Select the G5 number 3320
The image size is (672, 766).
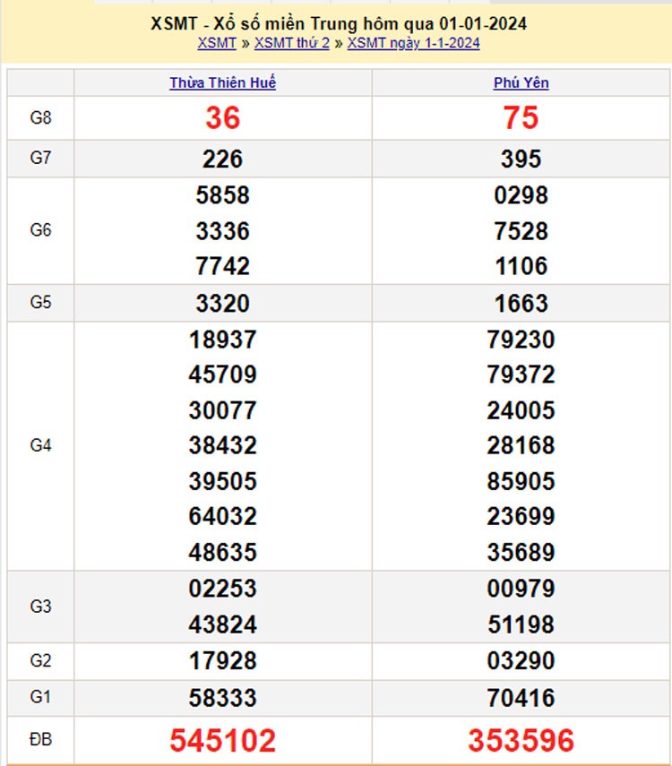(223, 303)
